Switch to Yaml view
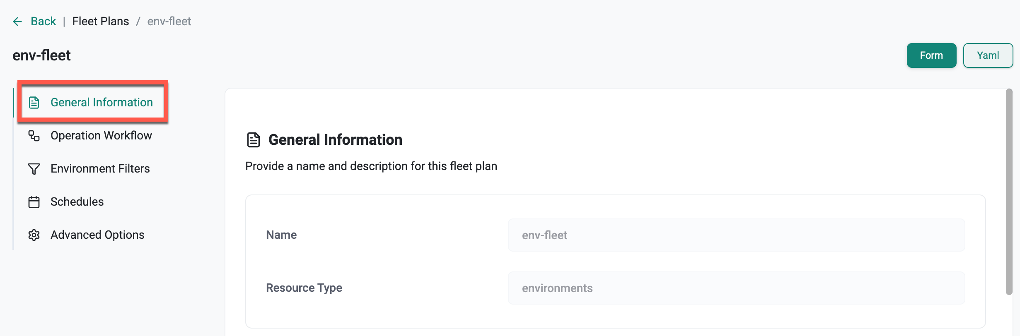The image size is (1020, 336). 988,55
